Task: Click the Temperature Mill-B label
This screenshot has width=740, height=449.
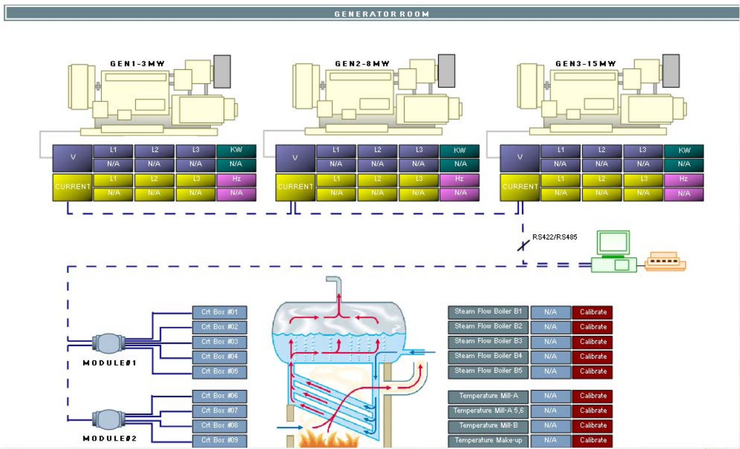Action: (x=488, y=426)
